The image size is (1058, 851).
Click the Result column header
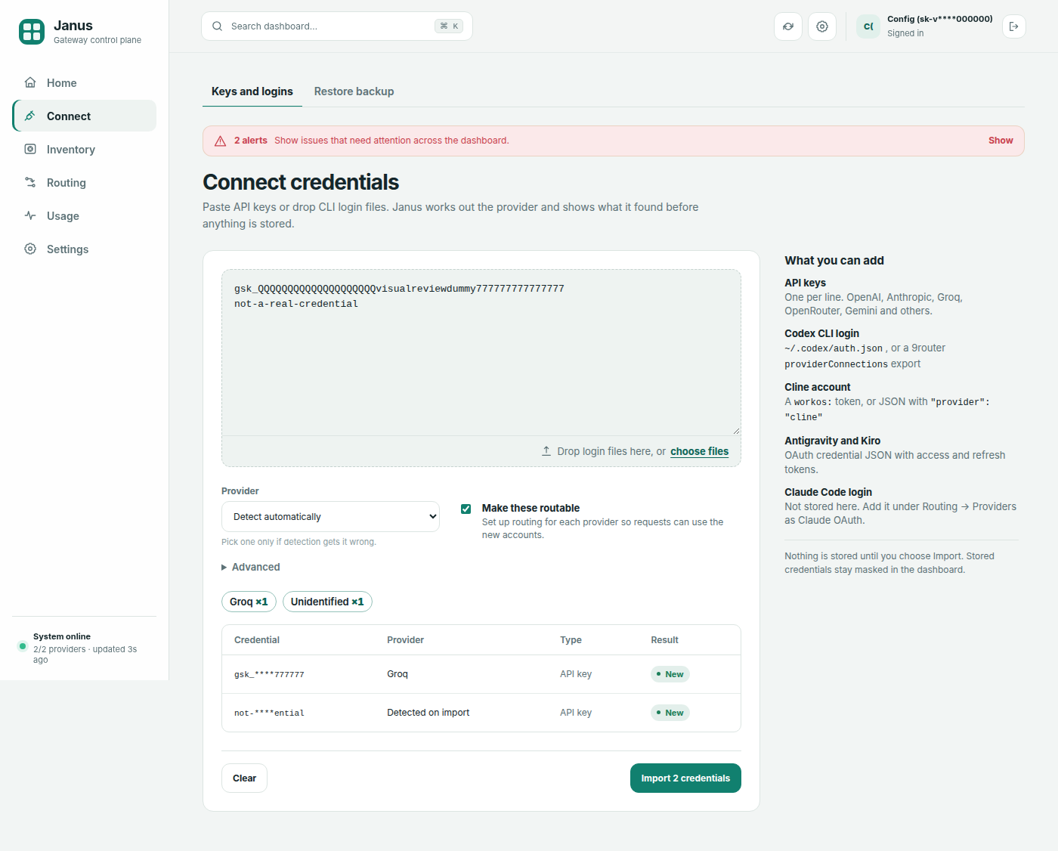coord(665,640)
